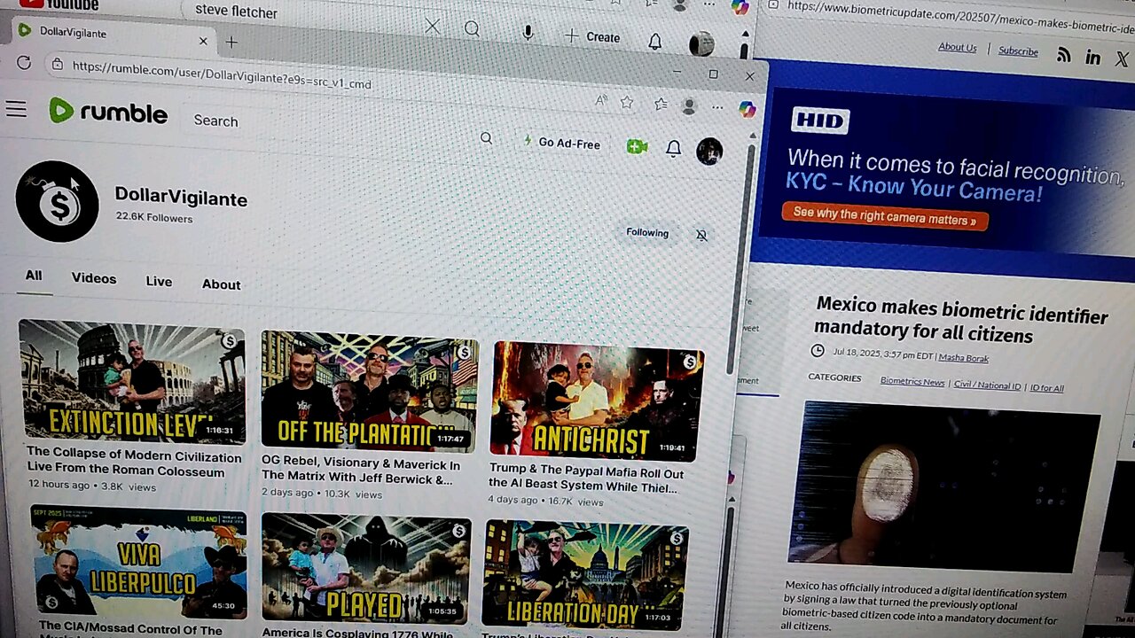Open YouTube account avatar
The height and width of the screenshot is (638, 1135).
pyautogui.click(x=701, y=43)
